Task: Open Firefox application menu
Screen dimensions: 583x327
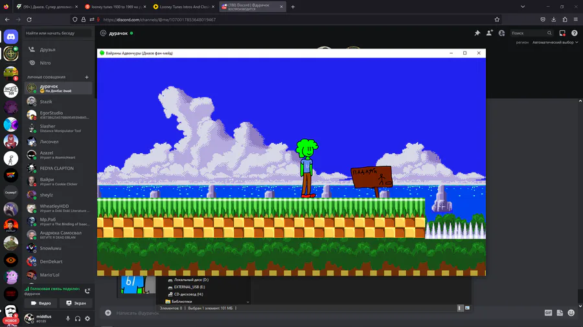Action: point(576,19)
